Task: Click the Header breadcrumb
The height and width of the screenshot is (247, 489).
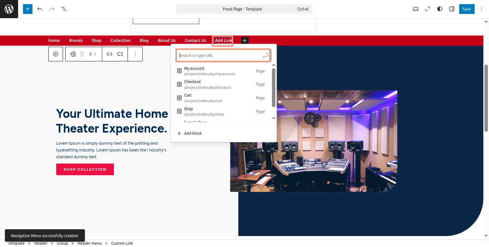Action: (x=41, y=244)
